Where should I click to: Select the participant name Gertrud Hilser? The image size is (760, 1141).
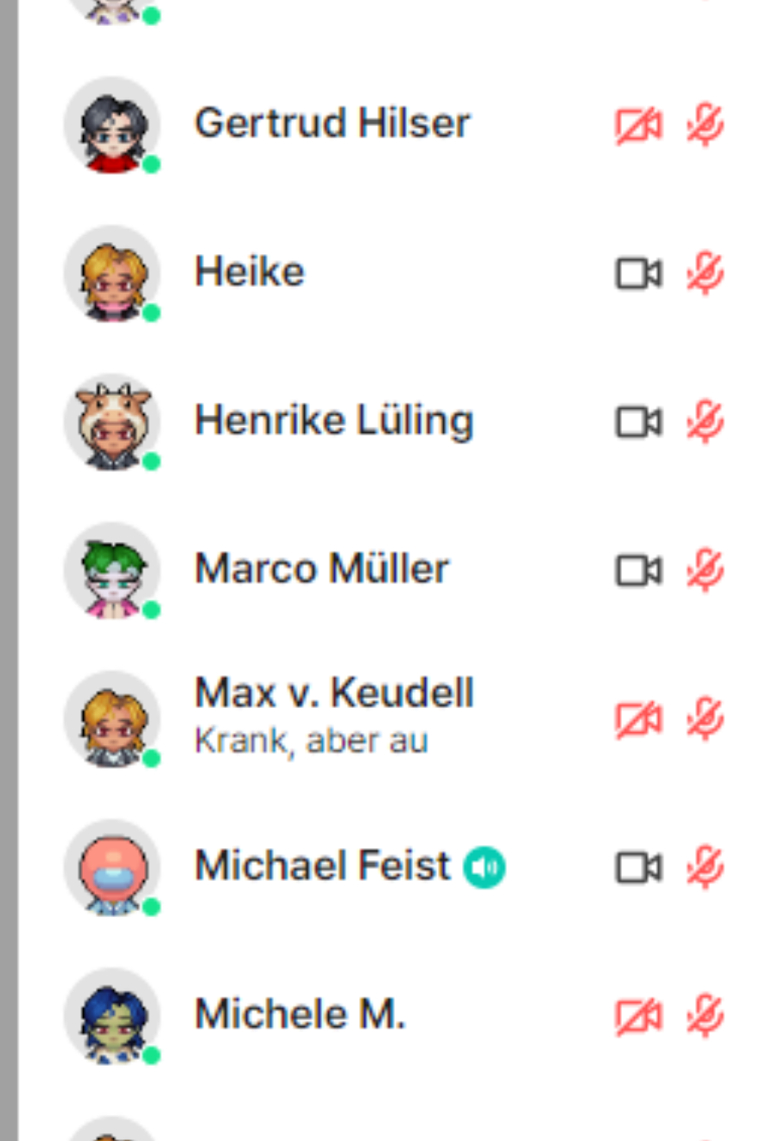[x=332, y=124]
